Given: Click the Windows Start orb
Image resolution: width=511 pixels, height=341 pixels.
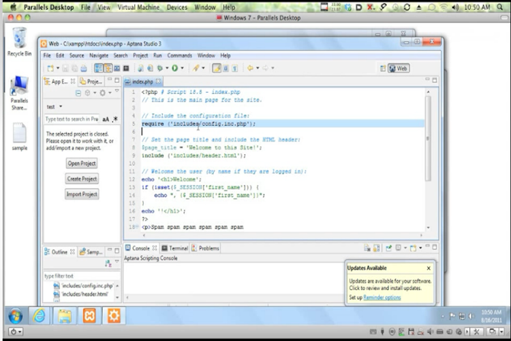Looking at the screenshot, I should [x=14, y=316].
